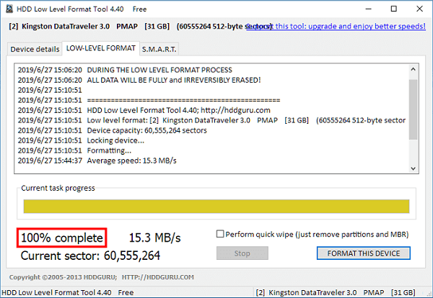Click status bar HDD Low Level Format Tool 4.40 entry
433x298 pixels.
(x=68, y=292)
